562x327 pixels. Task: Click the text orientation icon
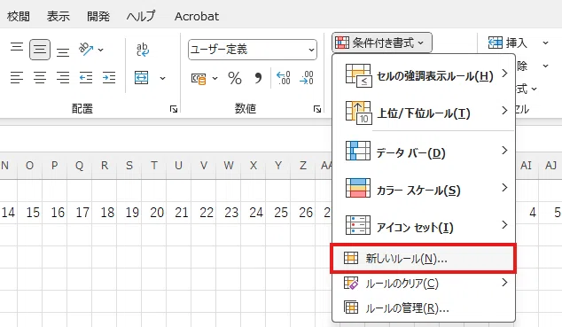pyautogui.click(x=86, y=49)
